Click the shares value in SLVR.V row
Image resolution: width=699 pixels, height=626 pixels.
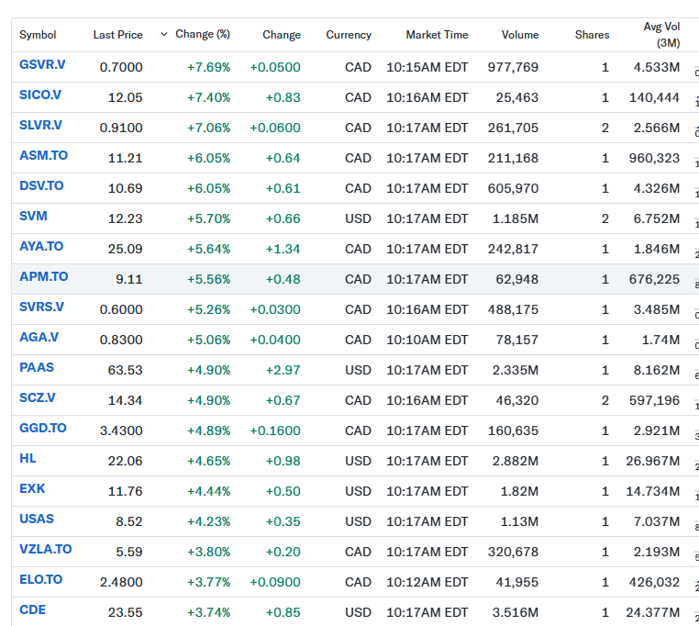[605, 128]
